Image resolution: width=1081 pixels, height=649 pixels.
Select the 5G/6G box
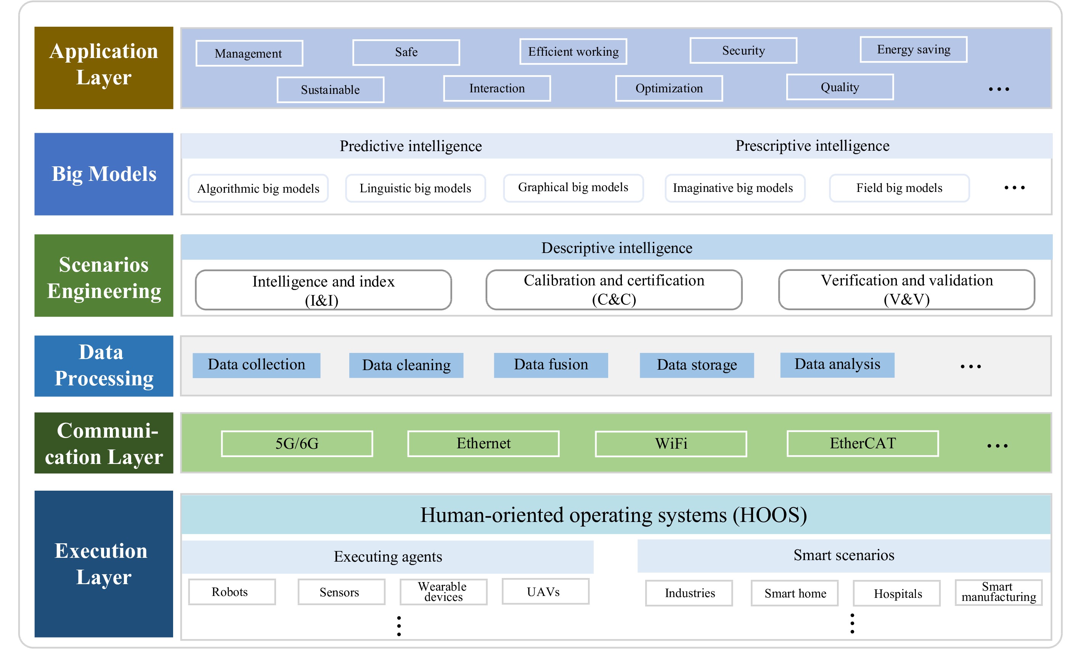coord(297,444)
